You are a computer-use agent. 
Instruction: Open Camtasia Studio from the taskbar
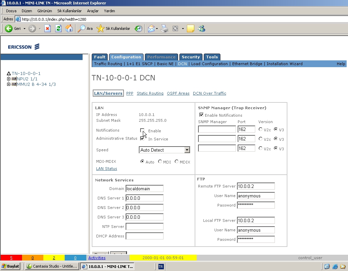pyautogui.click(x=52, y=266)
